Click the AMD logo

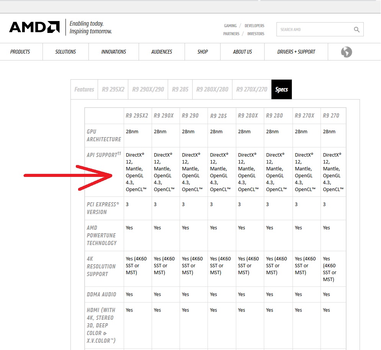(x=34, y=27)
